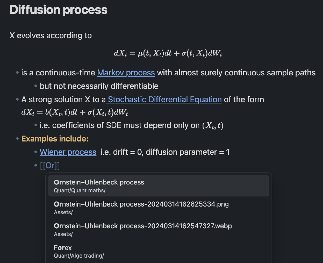Collapse the "A strong solution X" bullet
Screen dimensions: 323x263
click(x=17, y=100)
